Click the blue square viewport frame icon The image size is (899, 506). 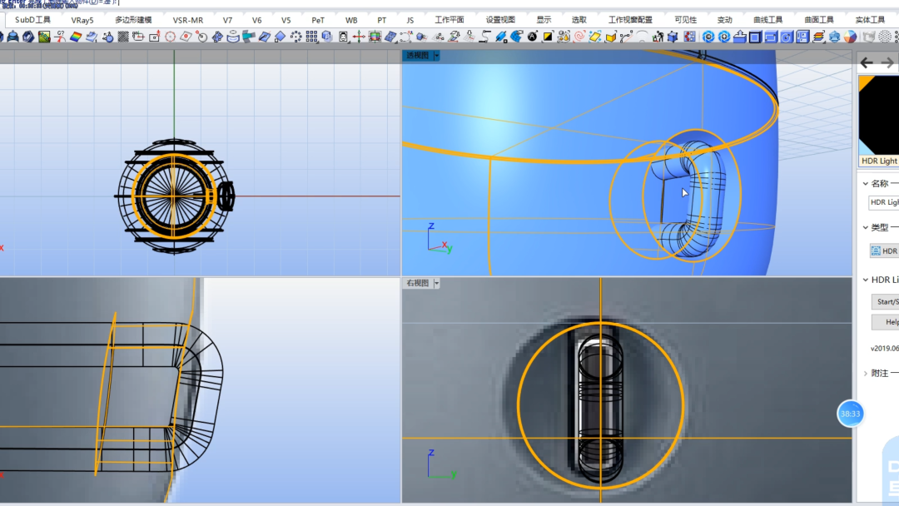755,37
